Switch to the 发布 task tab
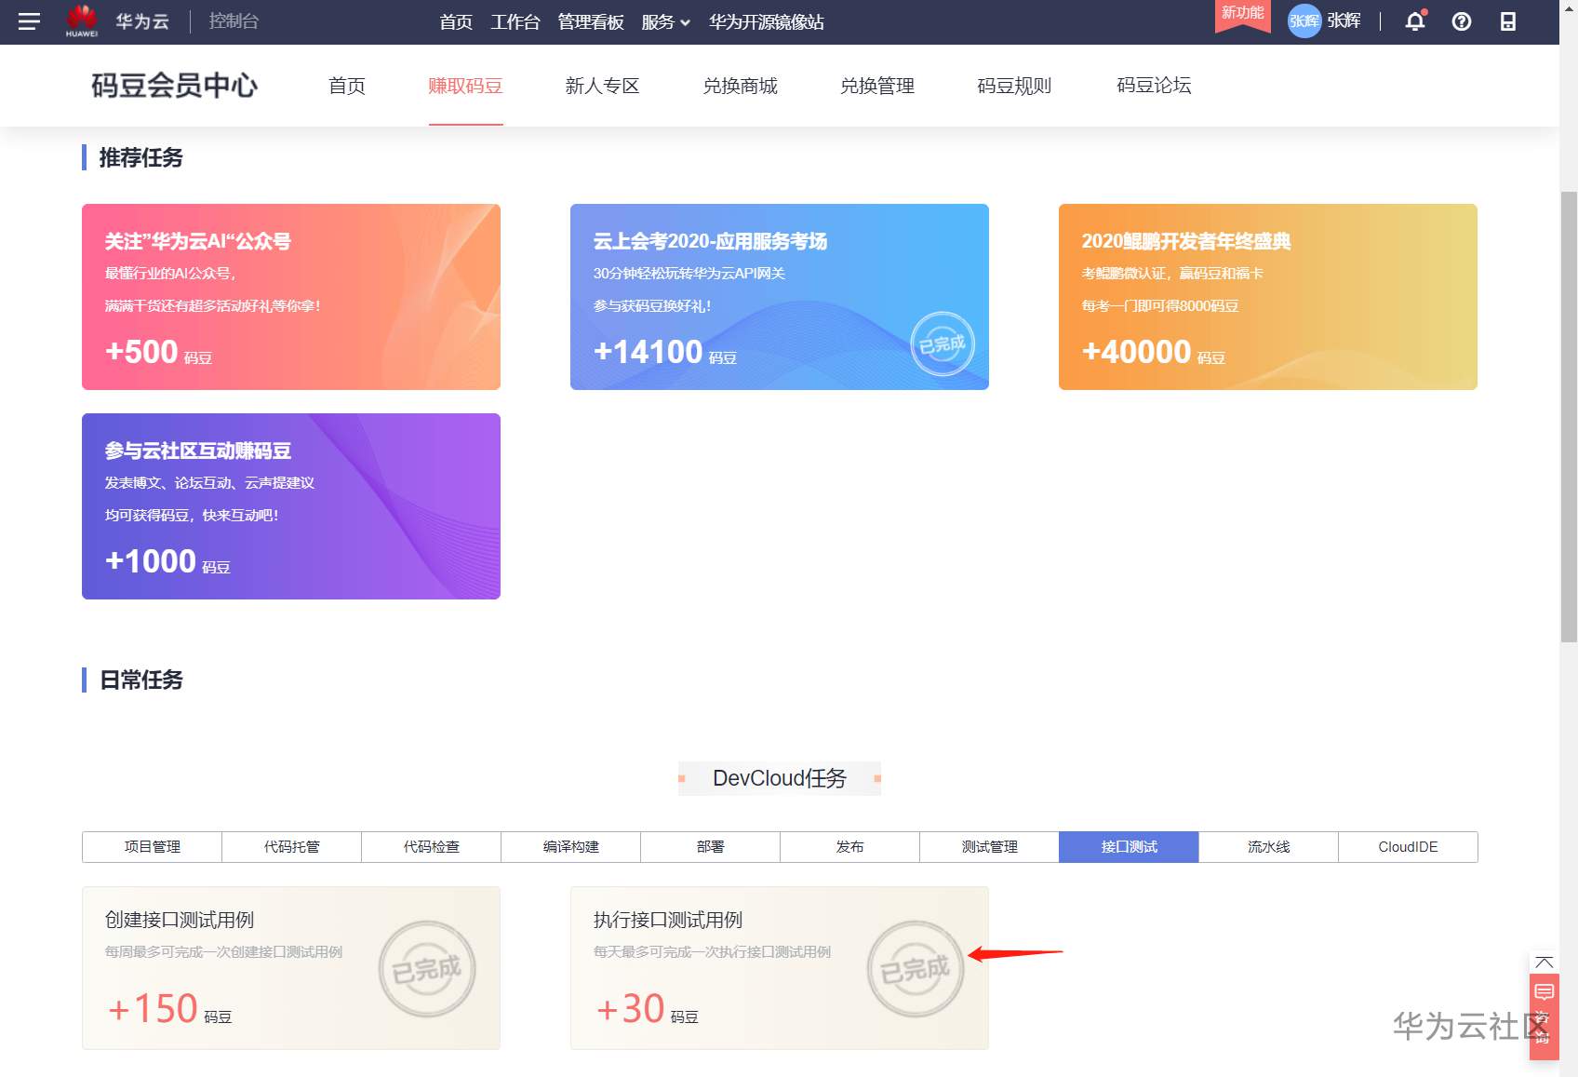Screen dimensions: 1578x1077 [x=850, y=847]
